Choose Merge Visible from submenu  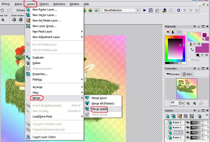[103, 109]
